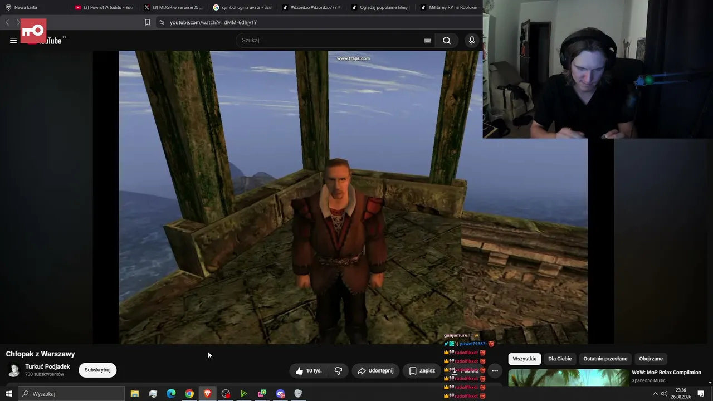Screen dimensions: 713x401
Task: Switch to the symbol ognia avata tab
Action: click(242, 7)
